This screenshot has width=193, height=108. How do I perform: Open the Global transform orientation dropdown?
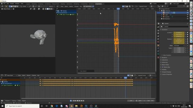(x=24, y=6)
